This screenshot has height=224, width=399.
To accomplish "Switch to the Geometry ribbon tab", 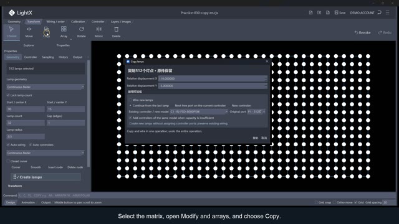I will (x=14, y=22).
